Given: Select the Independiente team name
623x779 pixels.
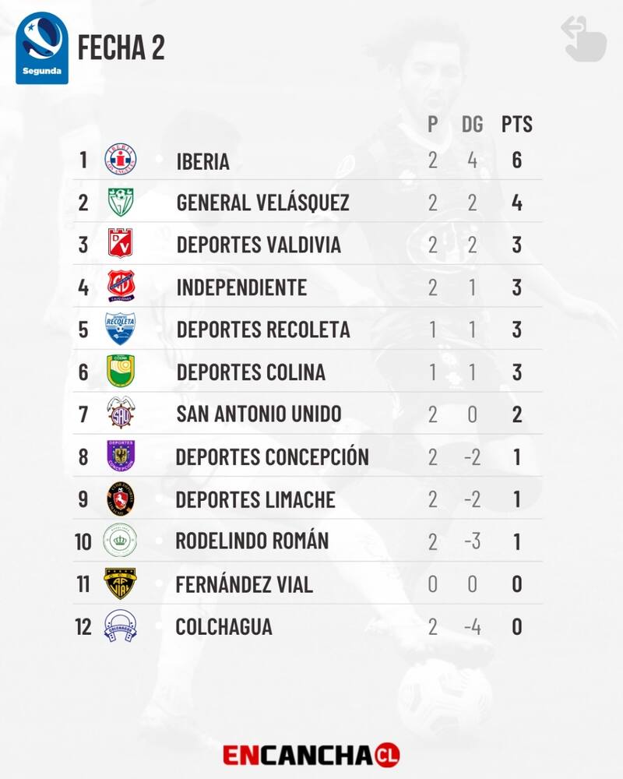Looking at the screenshot, I should point(241,287).
